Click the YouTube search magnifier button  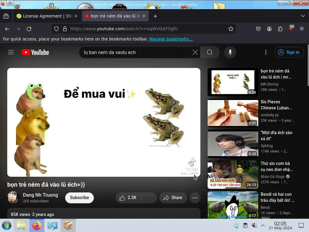(x=210, y=52)
